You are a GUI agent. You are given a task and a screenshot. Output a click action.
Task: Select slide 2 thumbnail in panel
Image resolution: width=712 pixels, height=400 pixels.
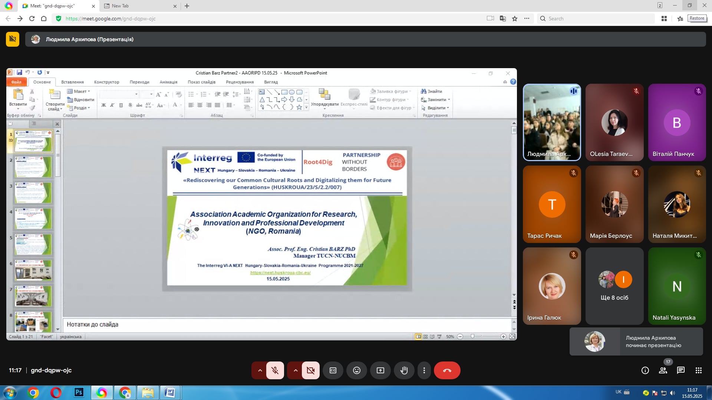coord(33,167)
